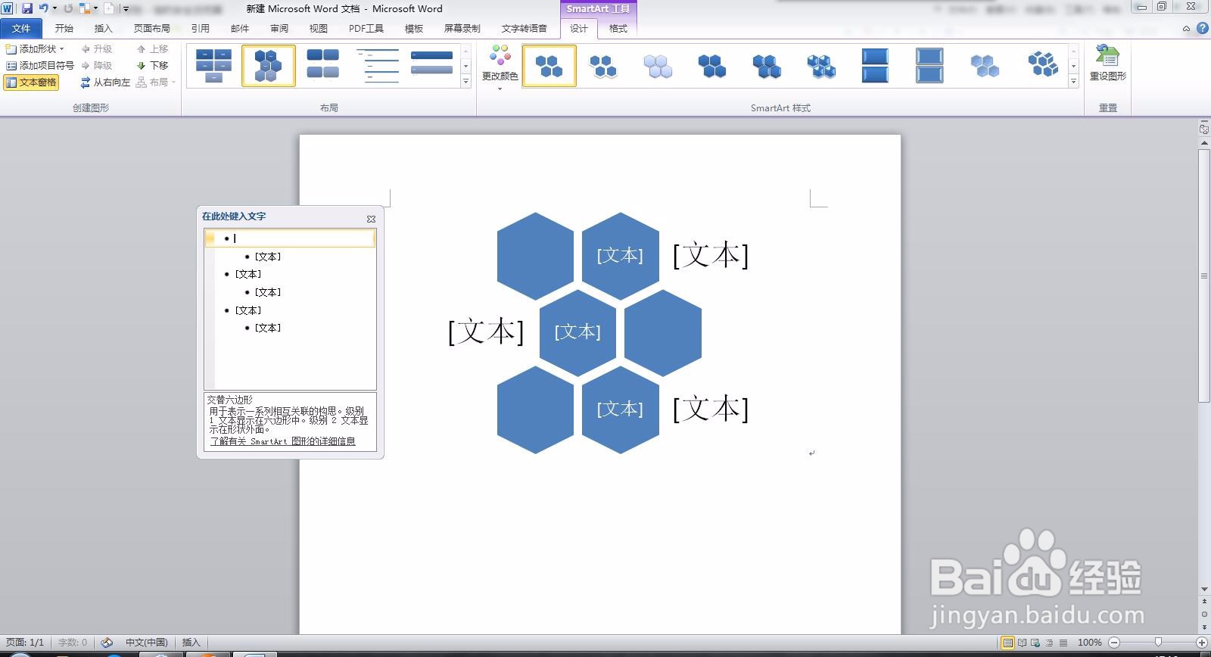Switch to the 开始 ribbon tab
Image resolution: width=1211 pixels, height=657 pixels.
point(64,29)
